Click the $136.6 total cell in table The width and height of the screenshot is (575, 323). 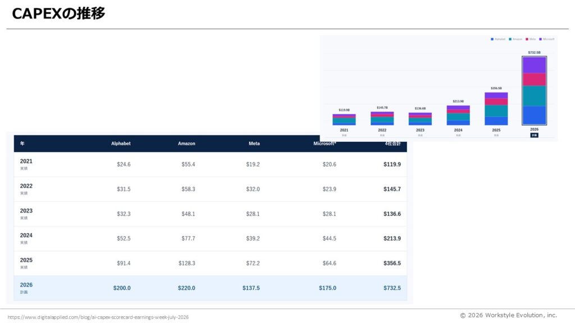pyautogui.click(x=392, y=214)
